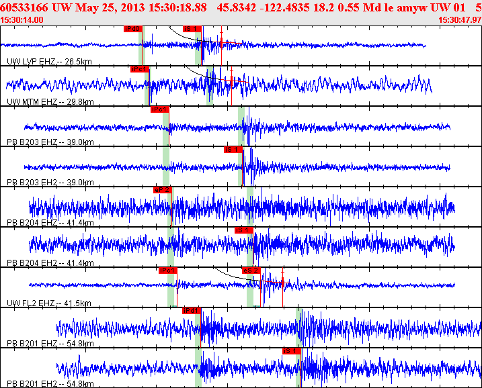Click the S pick flag on PB B204 EH2
Image resolution: width=482 pixels, height=388 pixels.
(243, 230)
